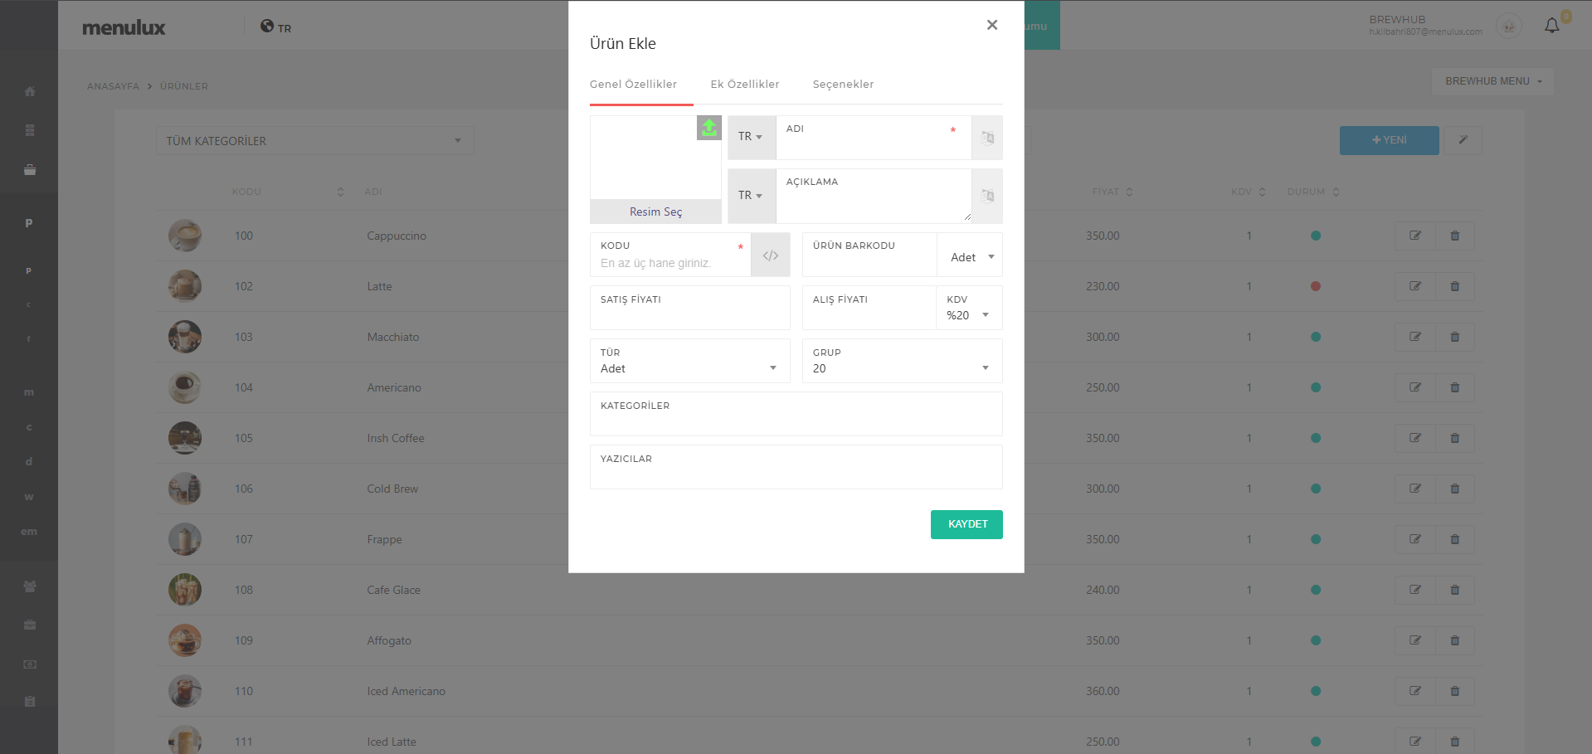The image size is (1592, 754).
Task: Click edit icon for Cappuccino row
Action: pos(1415,236)
